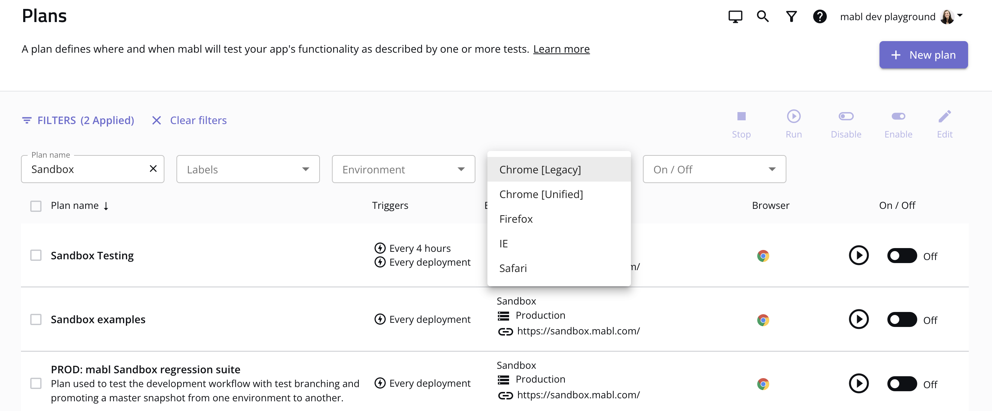992x411 pixels.
Task: Check the Sandbox examples checkbox
Action: coord(36,319)
